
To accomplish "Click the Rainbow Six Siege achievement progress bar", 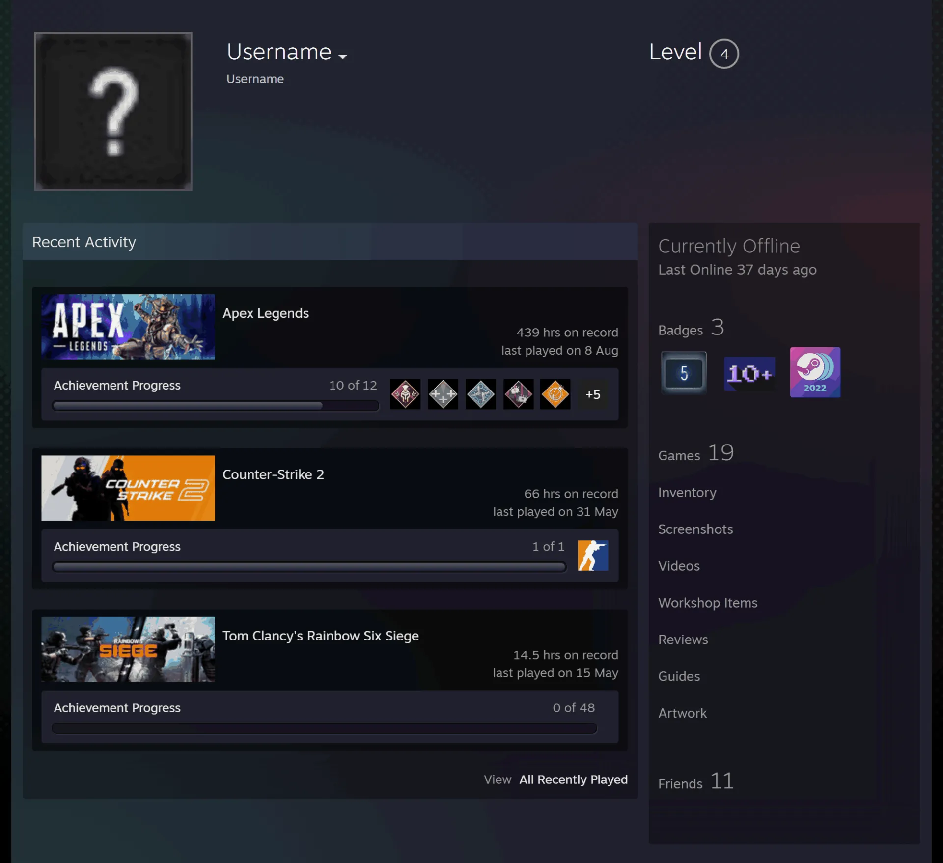I will pyautogui.click(x=324, y=728).
